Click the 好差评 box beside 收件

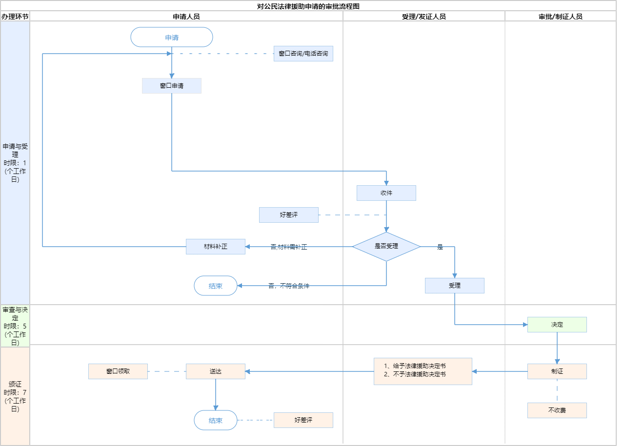[x=288, y=215]
